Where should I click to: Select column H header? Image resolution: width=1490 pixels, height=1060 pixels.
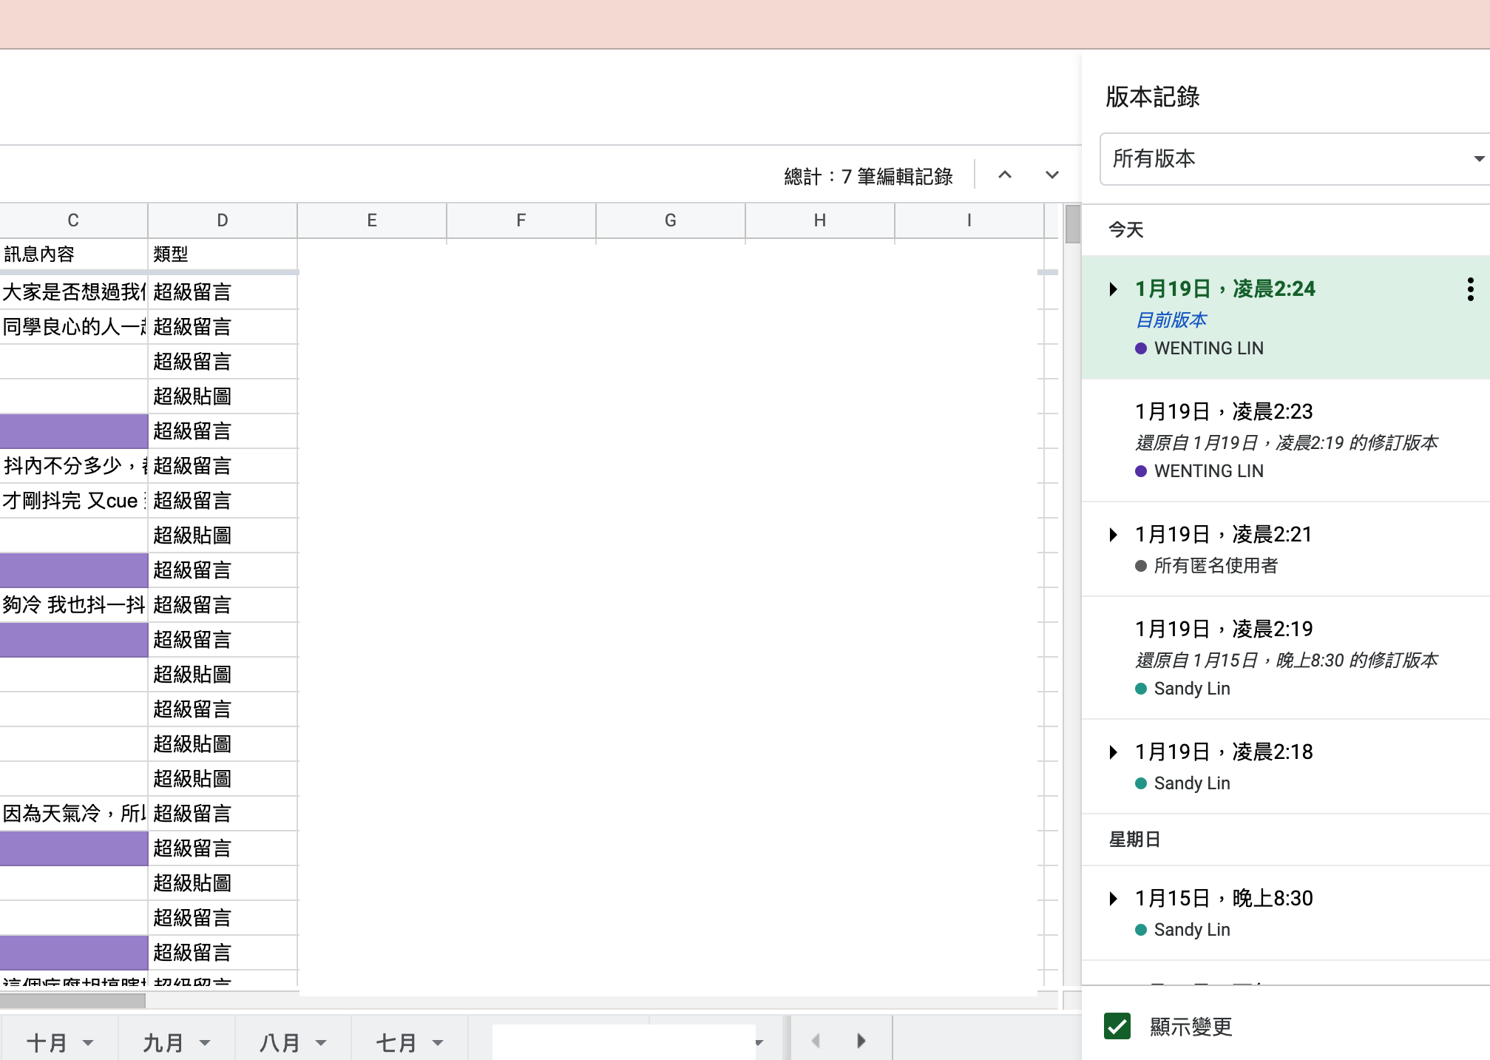820,220
